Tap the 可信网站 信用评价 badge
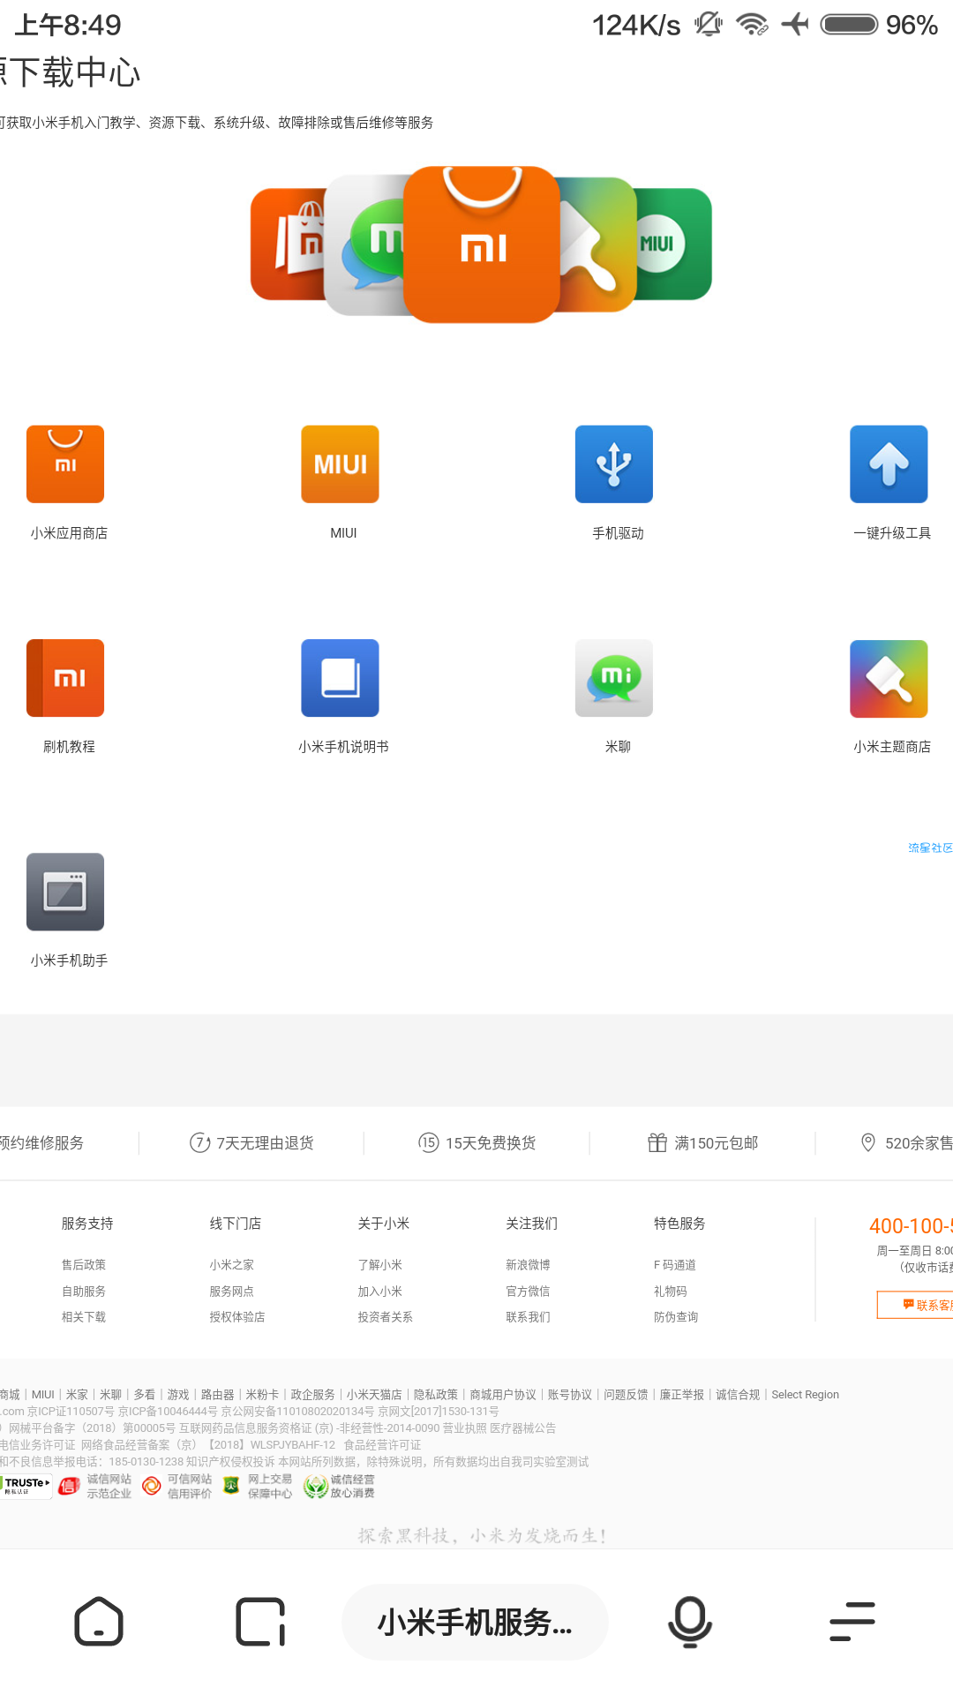The image size is (953, 1695). tap(177, 1486)
